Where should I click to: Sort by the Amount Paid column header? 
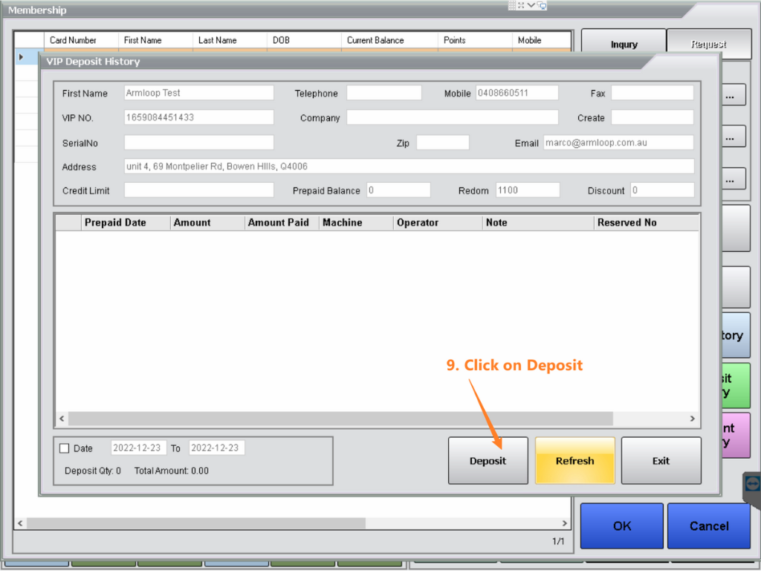[x=279, y=222]
